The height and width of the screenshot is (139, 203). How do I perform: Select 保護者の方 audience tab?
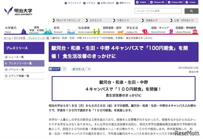point(156,20)
